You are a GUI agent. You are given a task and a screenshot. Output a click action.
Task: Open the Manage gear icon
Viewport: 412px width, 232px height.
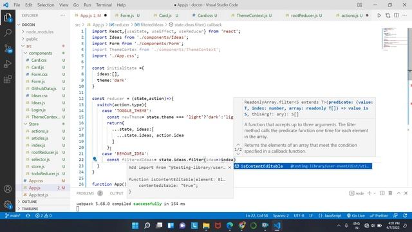pos(8,204)
